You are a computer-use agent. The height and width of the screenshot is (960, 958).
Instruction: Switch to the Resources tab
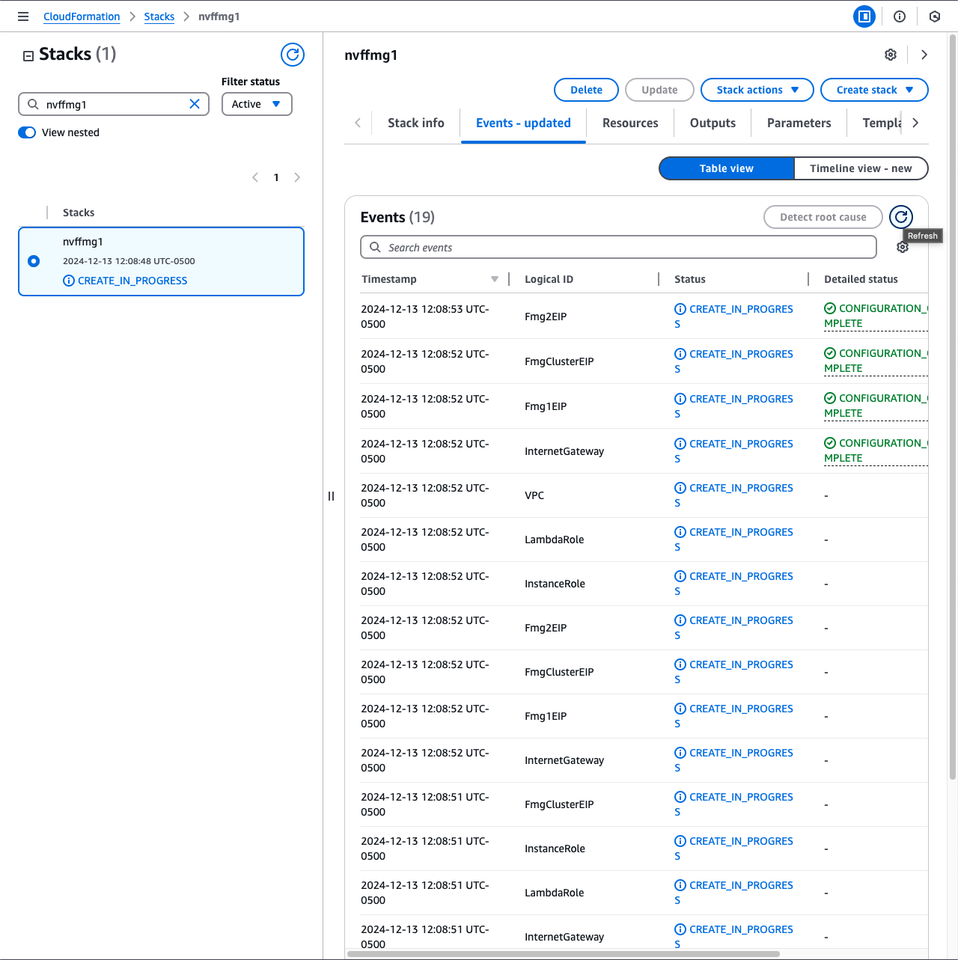630,123
